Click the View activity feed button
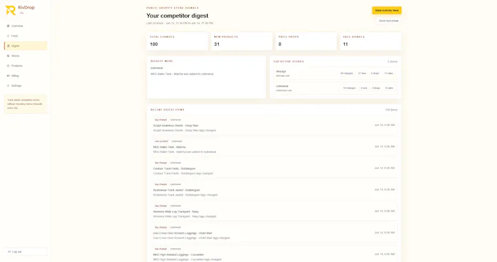This screenshot has height=262, width=497. [x=386, y=11]
